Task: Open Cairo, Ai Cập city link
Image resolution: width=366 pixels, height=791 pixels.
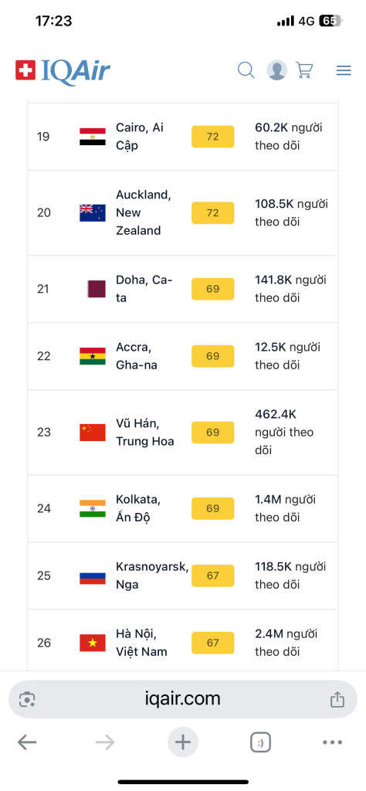Action: pos(141,136)
